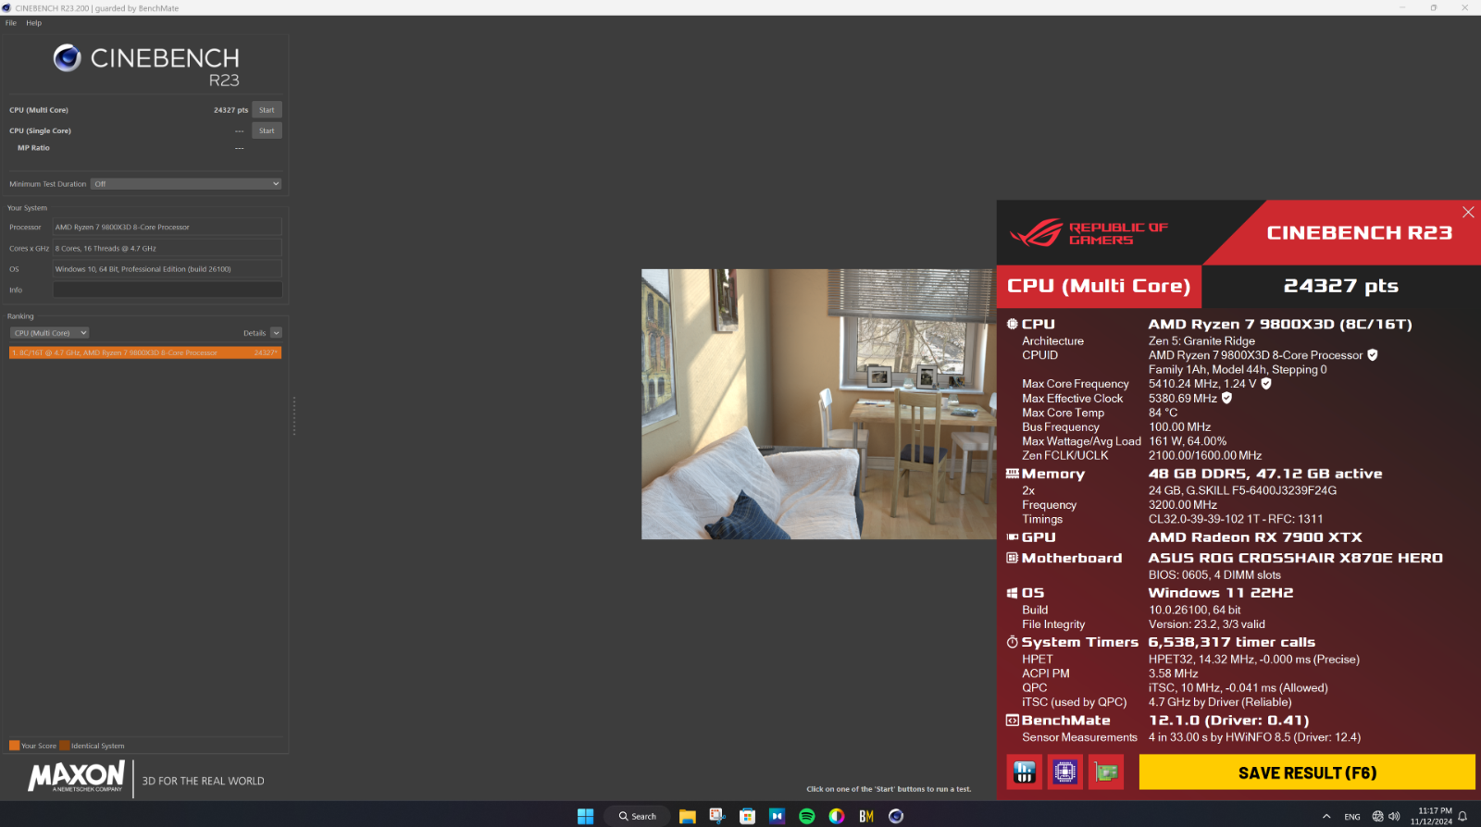Open notifications bell on taskbar
The height and width of the screenshot is (827, 1481).
tap(1462, 816)
